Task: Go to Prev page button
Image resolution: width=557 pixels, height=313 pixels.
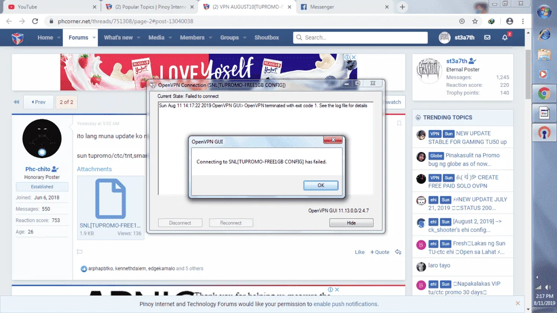Action: 39,102
